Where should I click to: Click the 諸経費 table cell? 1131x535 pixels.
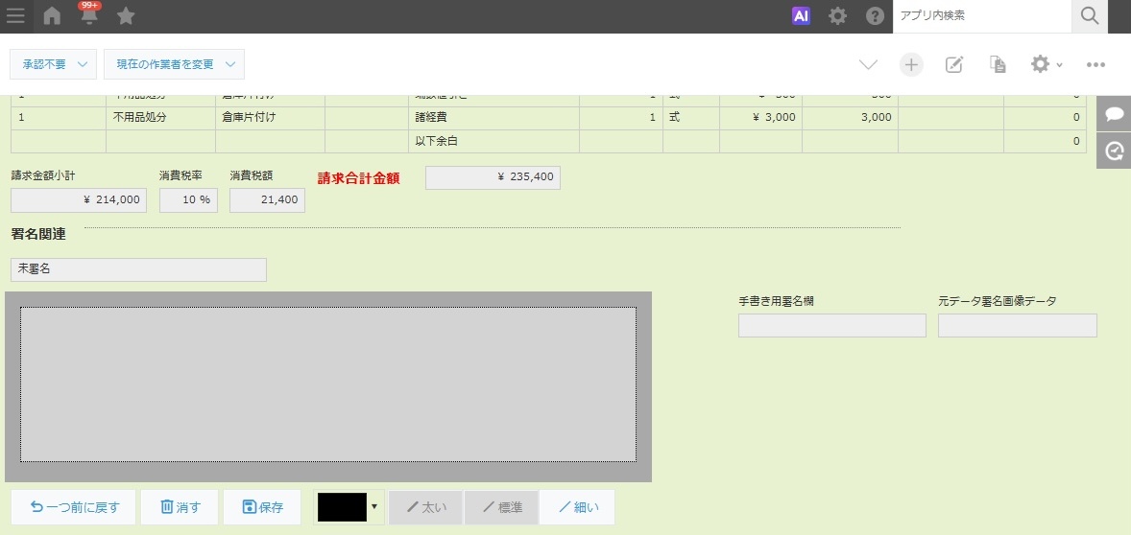[493, 117]
